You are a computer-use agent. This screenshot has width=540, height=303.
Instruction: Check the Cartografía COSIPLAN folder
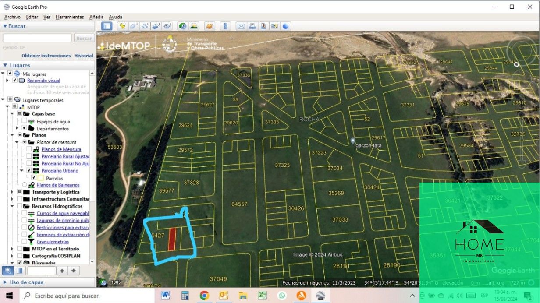pyautogui.click(x=19, y=256)
